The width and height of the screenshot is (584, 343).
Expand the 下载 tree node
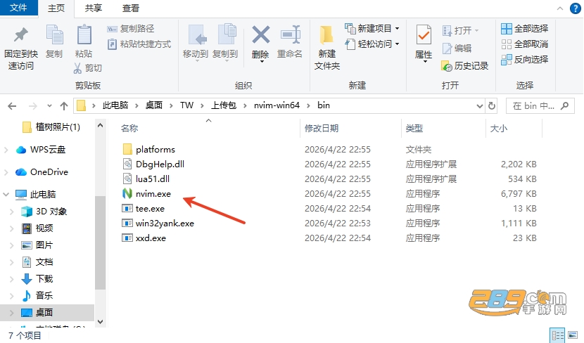pyautogui.click(x=11, y=279)
